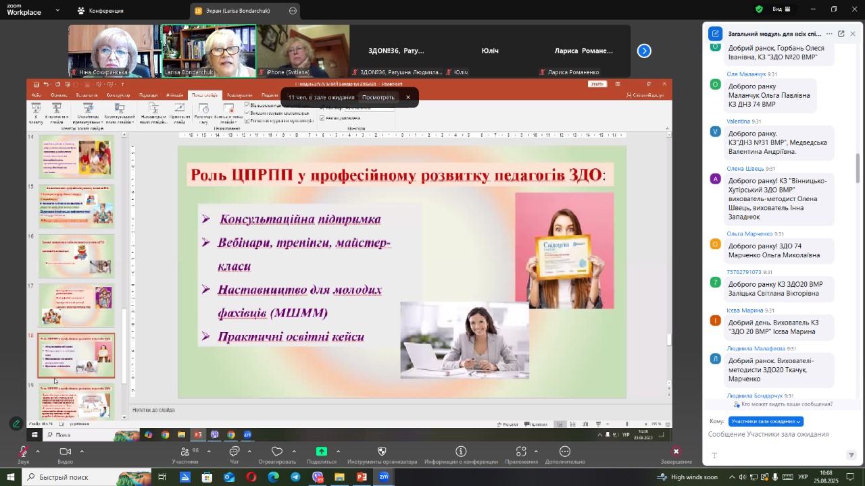
Task: Click the green annotation pencil button
Action: tap(16, 424)
